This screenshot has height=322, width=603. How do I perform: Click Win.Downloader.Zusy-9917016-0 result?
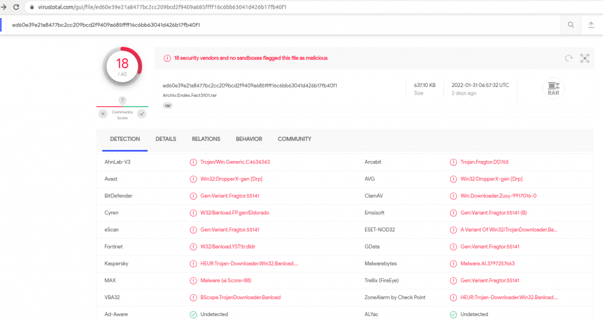498,196
